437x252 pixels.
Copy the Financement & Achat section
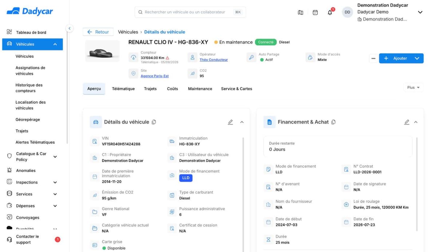click(x=333, y=122)
